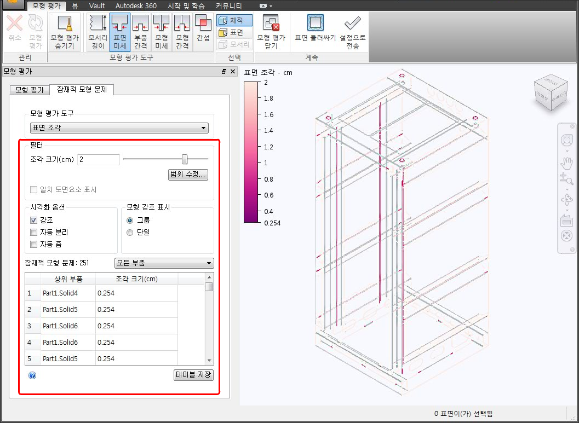
Task: Select row 3 Part1.Solid6
Action: [x=101, y=326]
